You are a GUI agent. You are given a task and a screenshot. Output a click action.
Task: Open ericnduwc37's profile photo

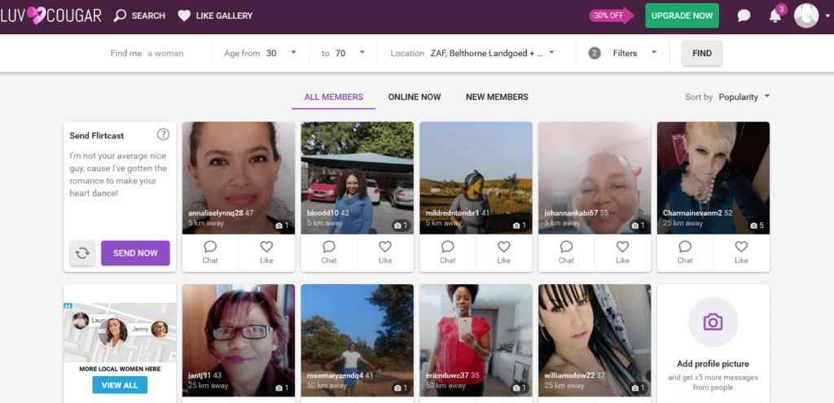476,340
